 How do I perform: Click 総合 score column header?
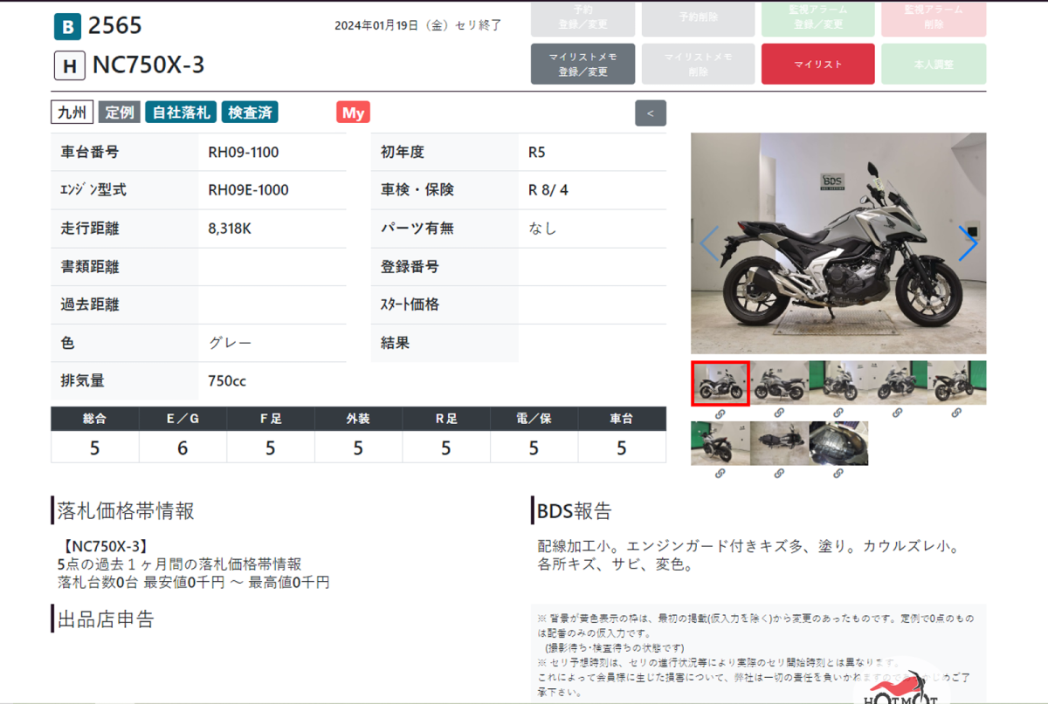95,419
